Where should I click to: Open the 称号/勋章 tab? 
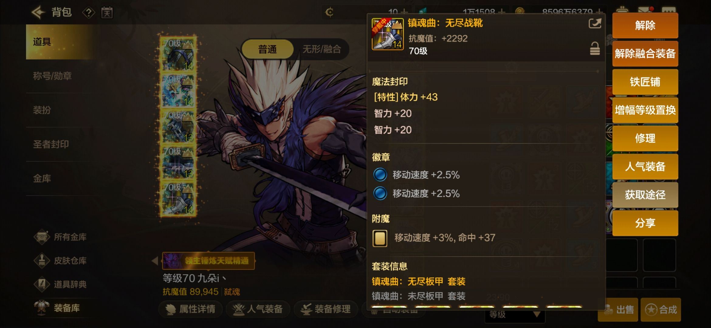(52, 76)
